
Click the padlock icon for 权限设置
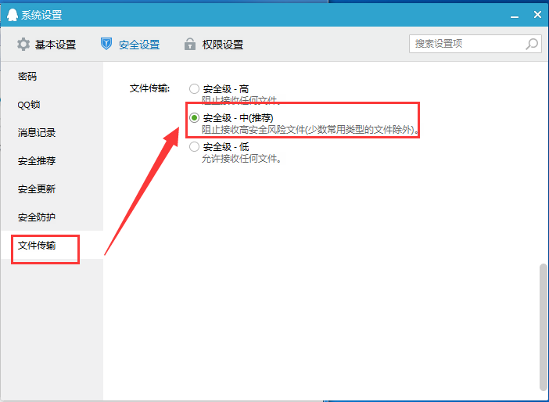[190, 44]
